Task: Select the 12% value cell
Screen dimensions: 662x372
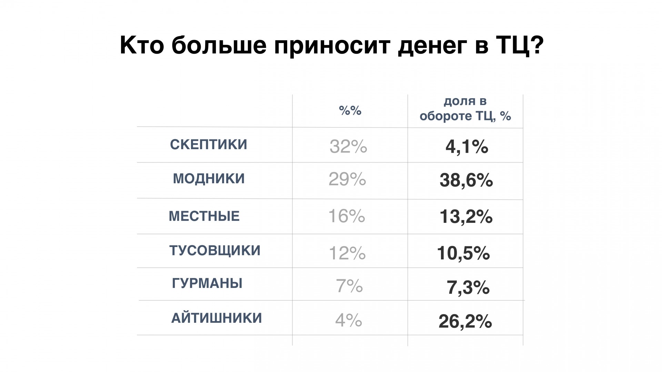Action: (347, 254)
